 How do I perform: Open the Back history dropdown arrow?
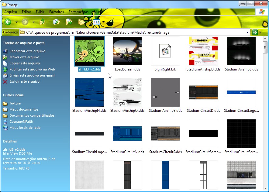(16, 22)
